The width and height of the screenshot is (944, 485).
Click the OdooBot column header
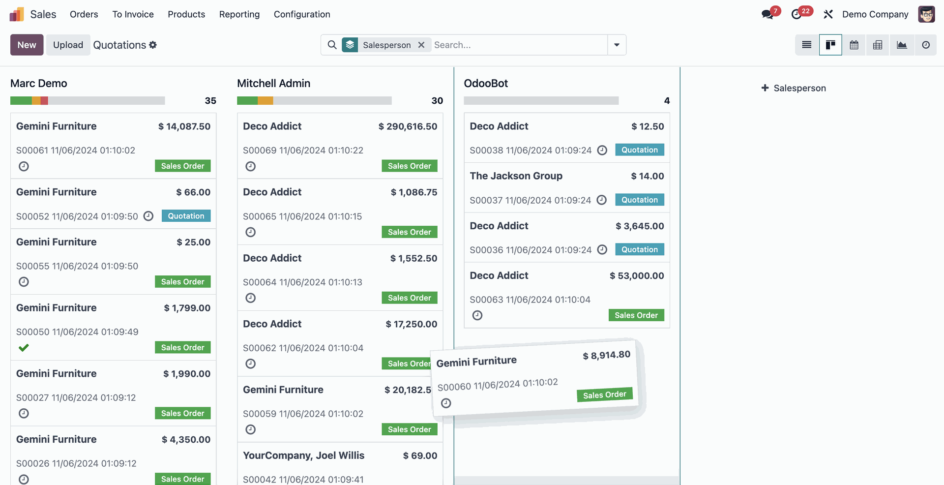pos(486,83)
